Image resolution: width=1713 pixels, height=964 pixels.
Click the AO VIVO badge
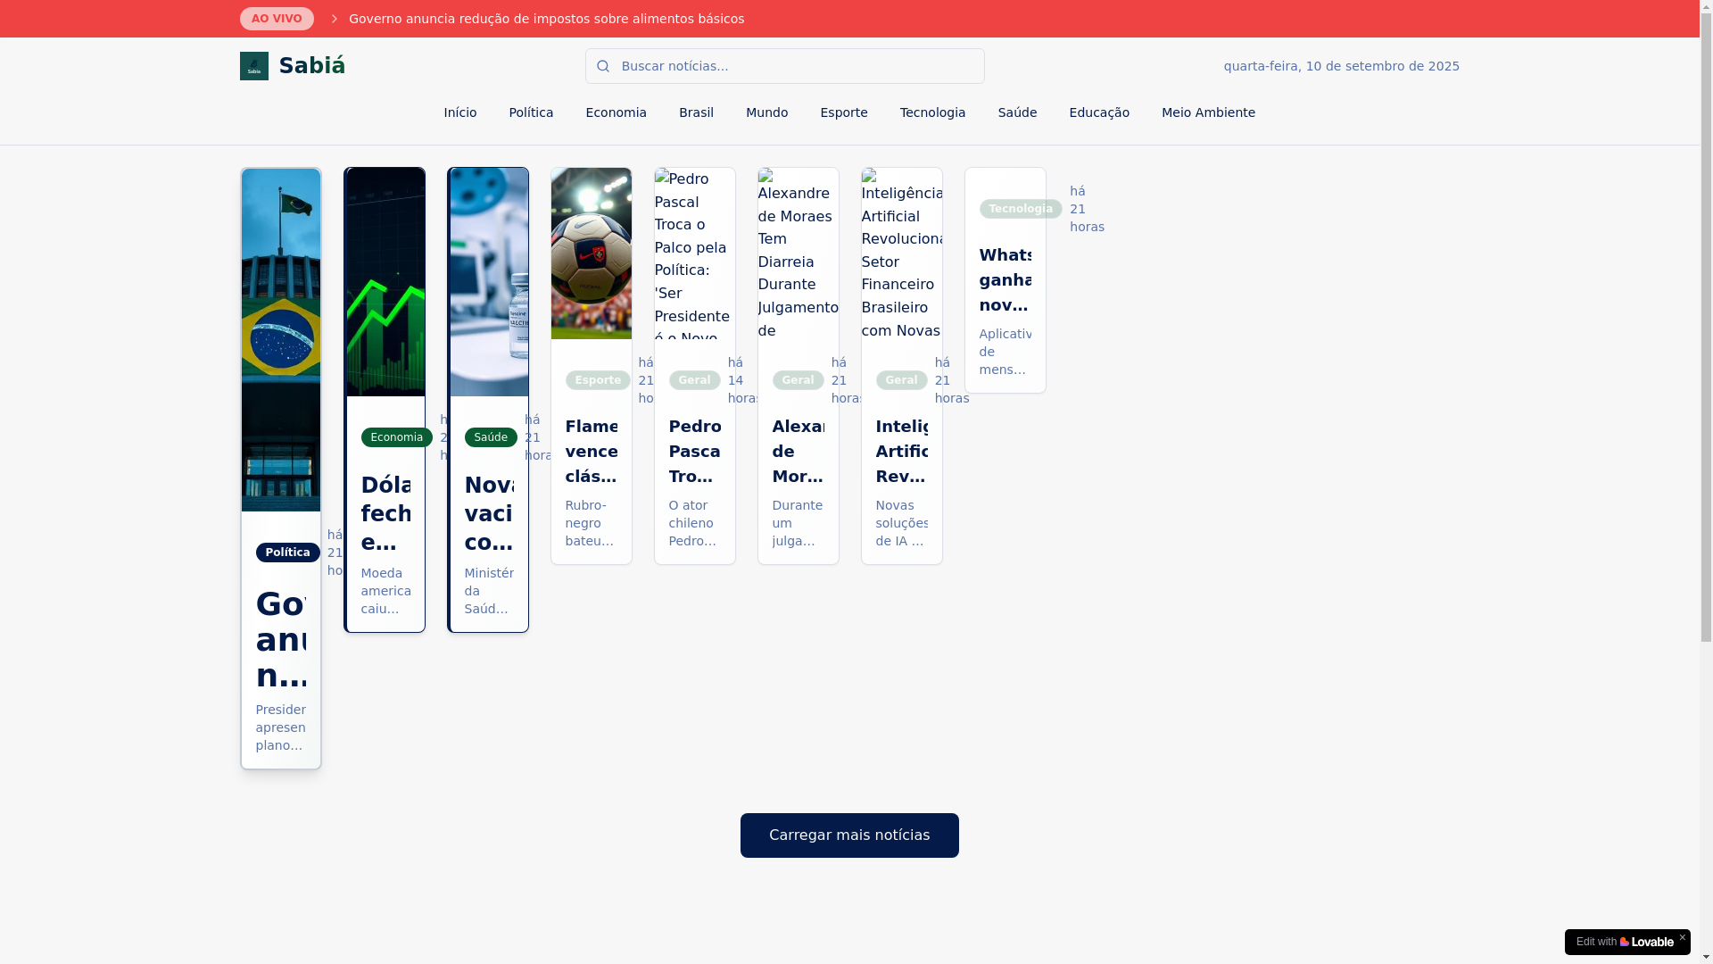277,19
